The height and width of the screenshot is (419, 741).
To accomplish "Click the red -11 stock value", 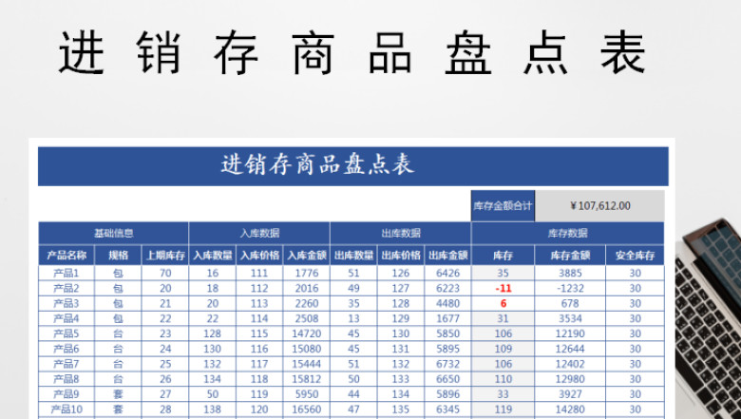I will [503, 288].
